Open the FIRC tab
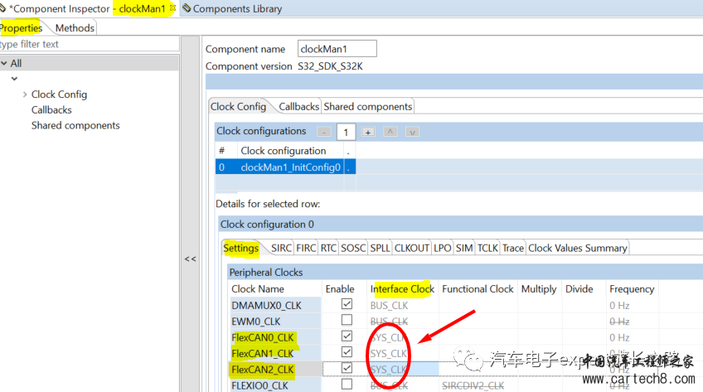This screenshot has height=392, width=703. (306, 248)
